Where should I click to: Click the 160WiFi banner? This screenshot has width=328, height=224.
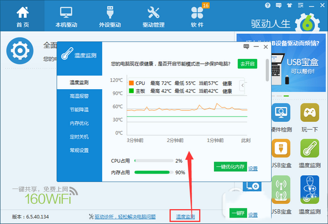(x=45, y=195)
